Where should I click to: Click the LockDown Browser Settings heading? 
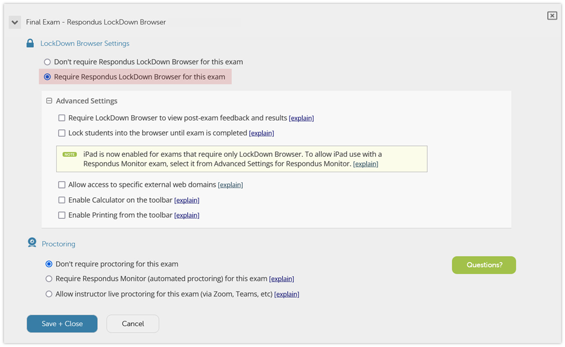click(x=84, y=43)
